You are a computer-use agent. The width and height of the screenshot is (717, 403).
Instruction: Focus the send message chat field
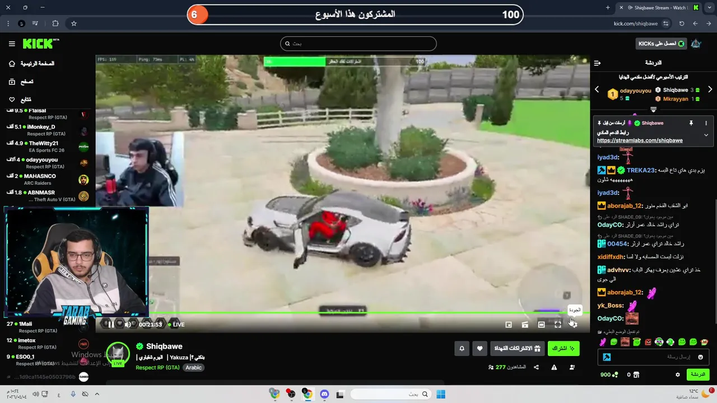click(654, 357)
